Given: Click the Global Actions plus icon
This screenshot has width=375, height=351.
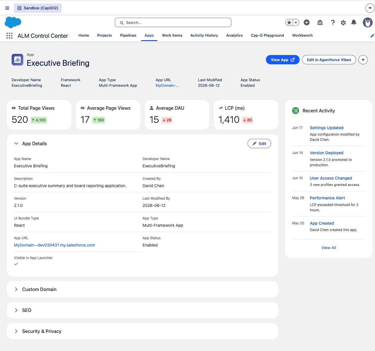Looking at the screenshot, I should click(x=306, y=22).
